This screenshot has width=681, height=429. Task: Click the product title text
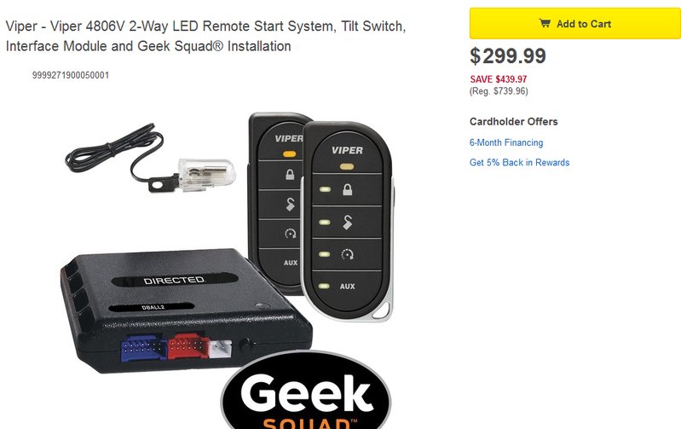tap(205, 36)
